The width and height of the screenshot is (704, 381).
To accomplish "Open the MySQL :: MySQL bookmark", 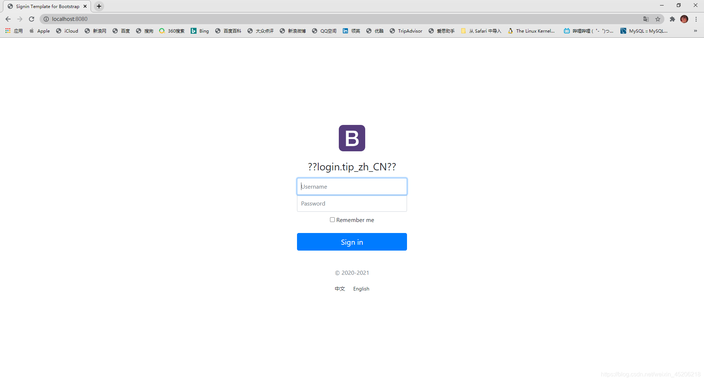I will pyautogui.click(x=644, y=31).
